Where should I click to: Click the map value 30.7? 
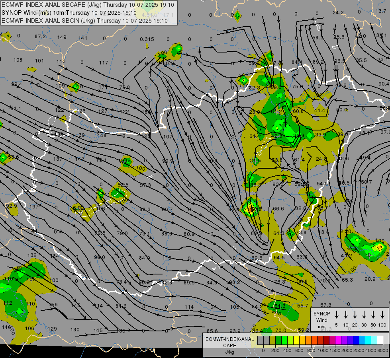click(366, 182)
